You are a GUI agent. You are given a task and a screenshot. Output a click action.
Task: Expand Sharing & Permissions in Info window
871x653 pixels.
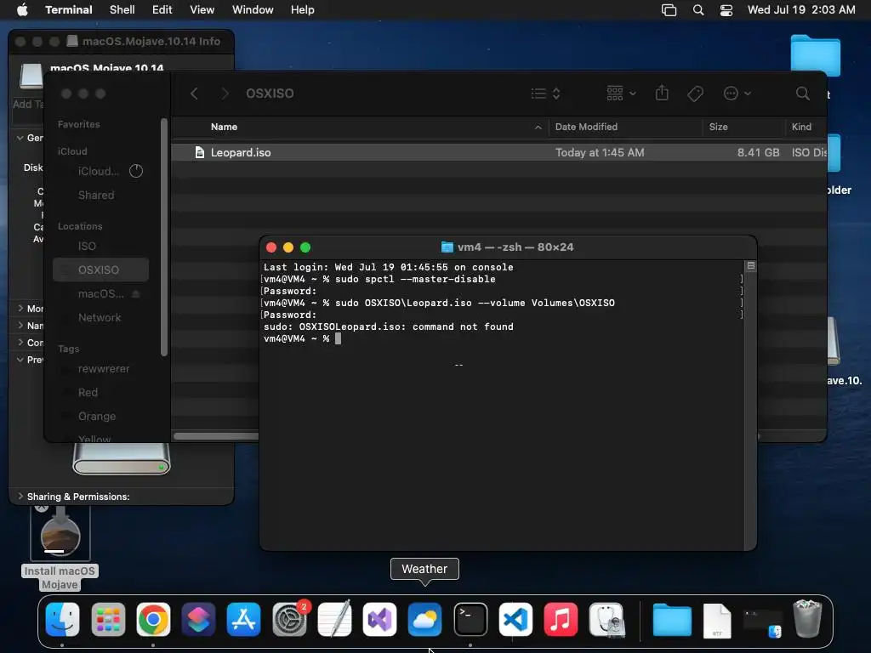20,496
